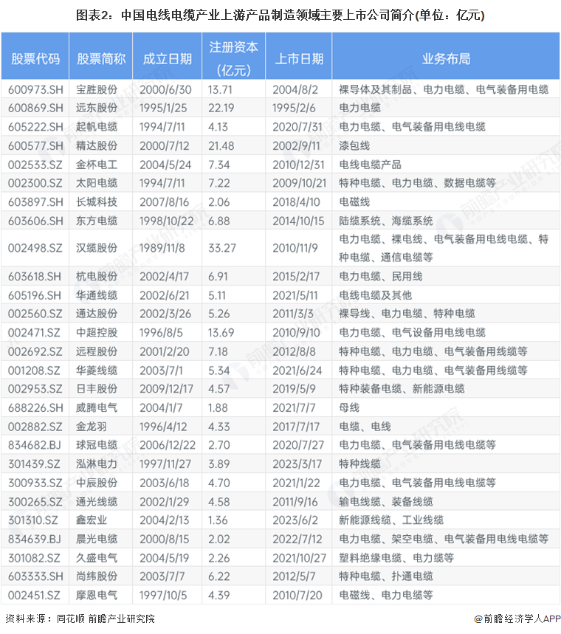Click the 业务布局 column header

tap(446, 59)
